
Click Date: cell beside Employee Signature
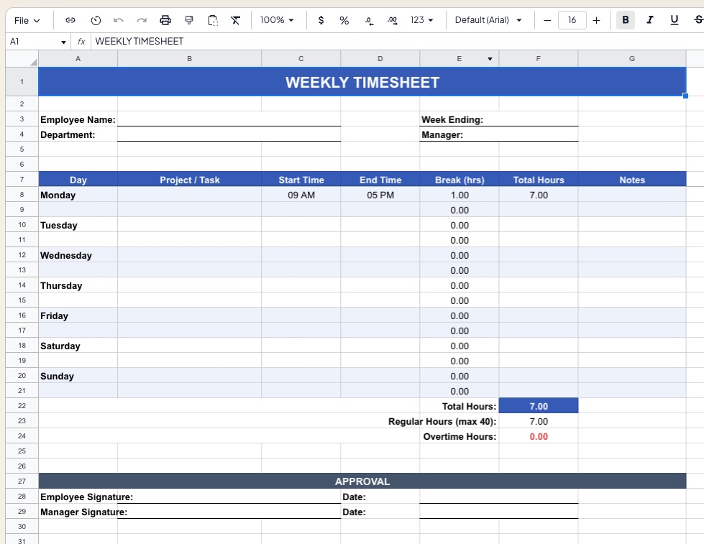pos(380,497)
